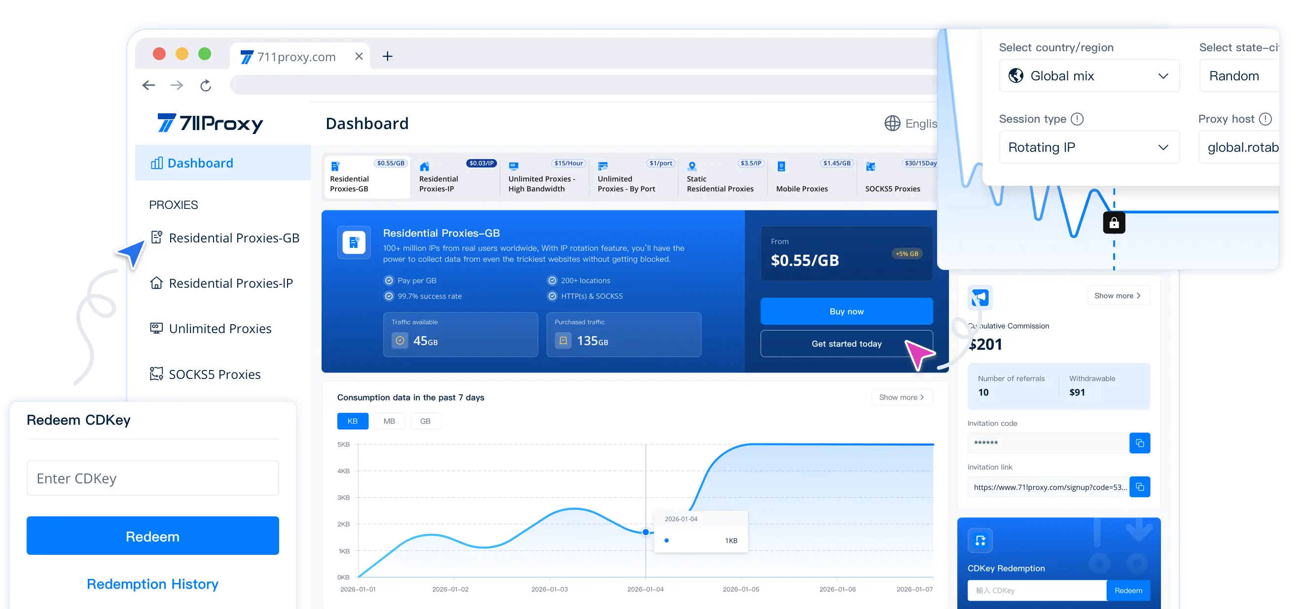Click the Purchased traffic box icon
The height and width of the screenshot is (609, 1302).
(x=563, y=341)
